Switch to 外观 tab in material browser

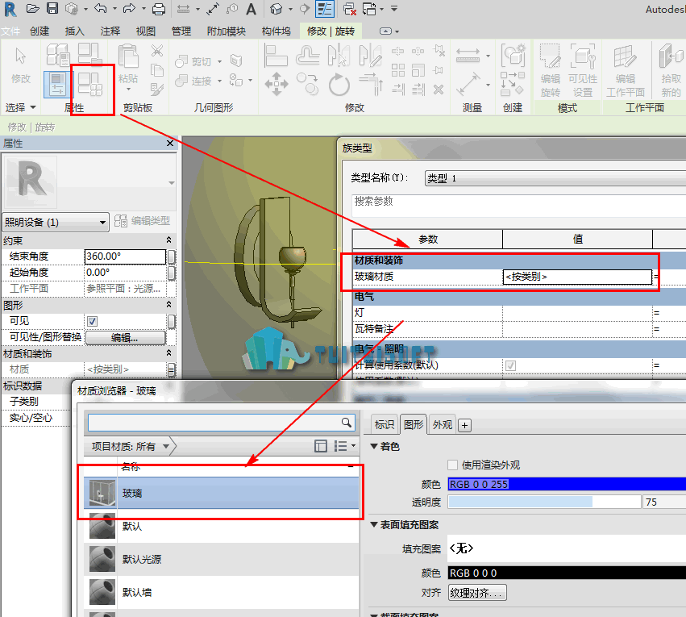[x=443, y=425]
